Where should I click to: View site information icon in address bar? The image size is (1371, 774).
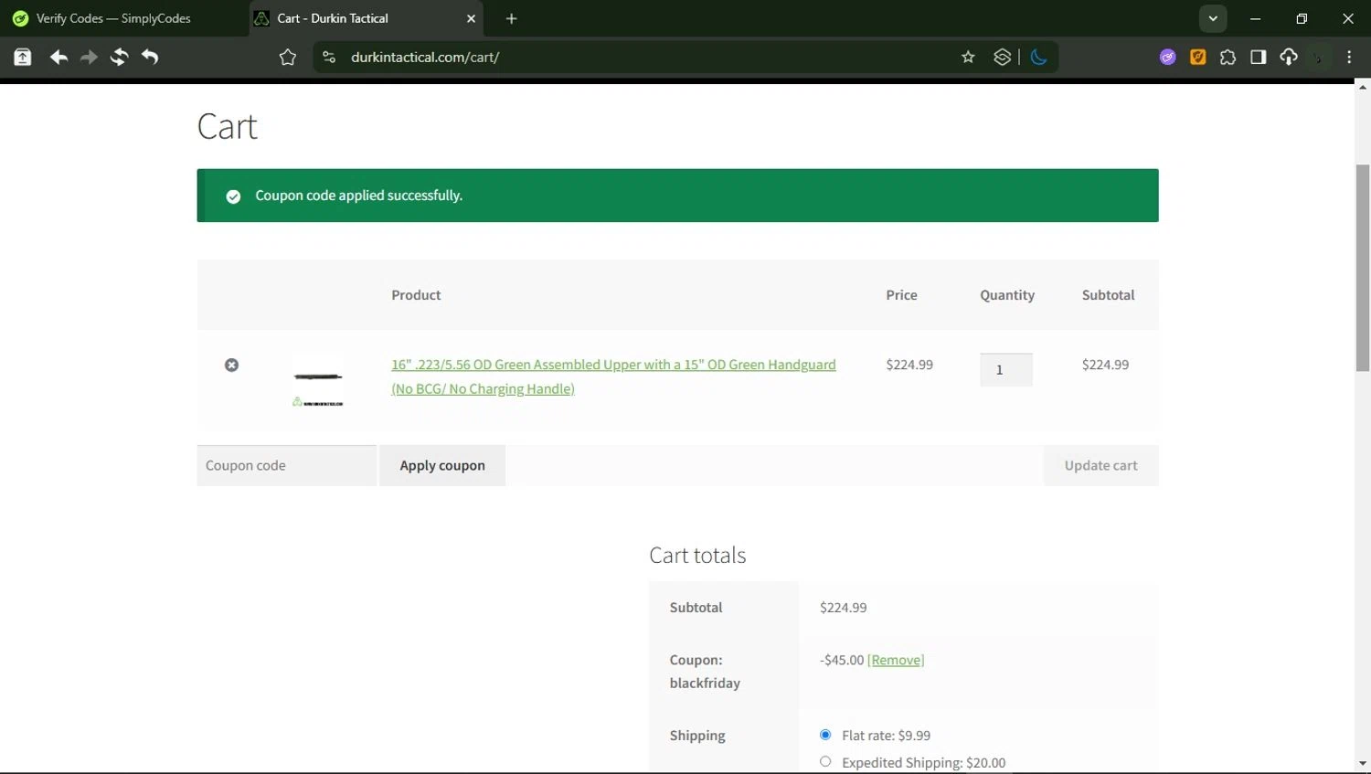tap(329, 57)
